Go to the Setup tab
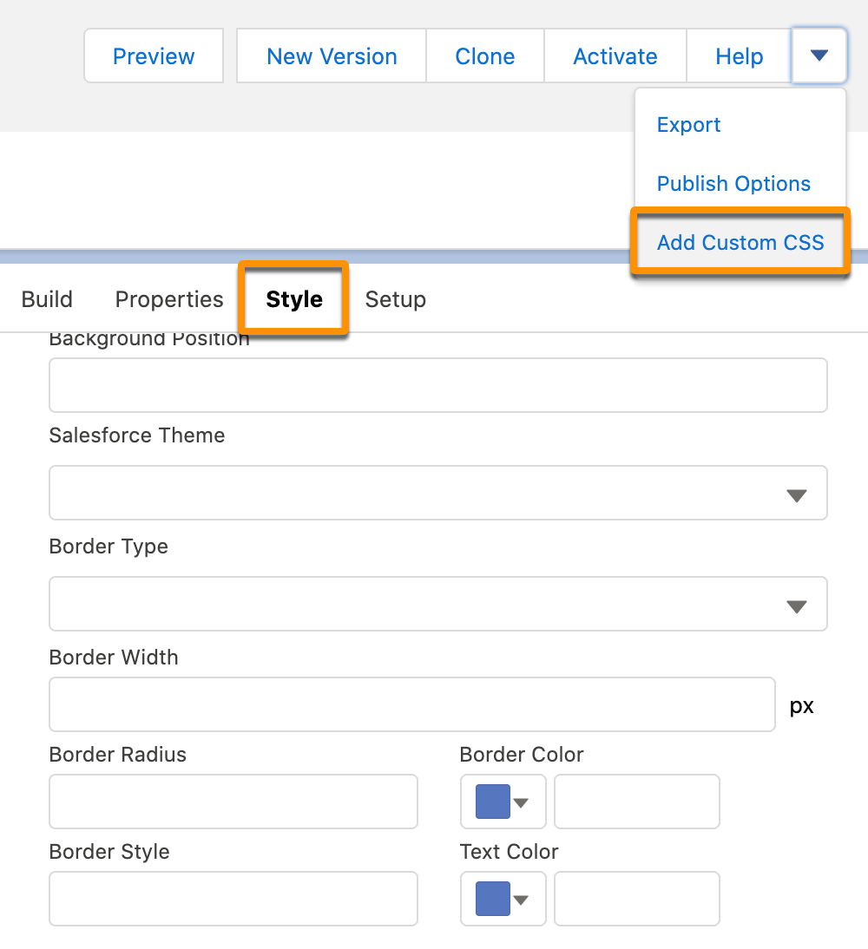This screenshot has width=868, height=949. [x=396, y=299]
